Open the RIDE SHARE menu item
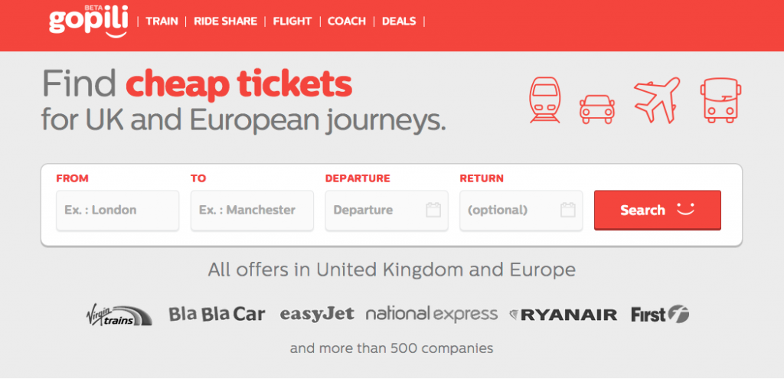 pyautogui.click(x=226, y=21)
